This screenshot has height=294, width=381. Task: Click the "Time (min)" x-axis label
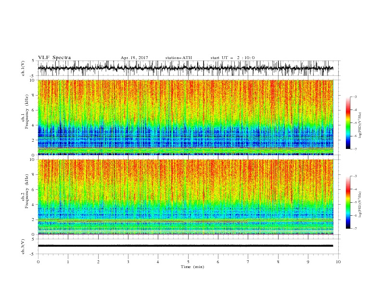pos(192,267)
